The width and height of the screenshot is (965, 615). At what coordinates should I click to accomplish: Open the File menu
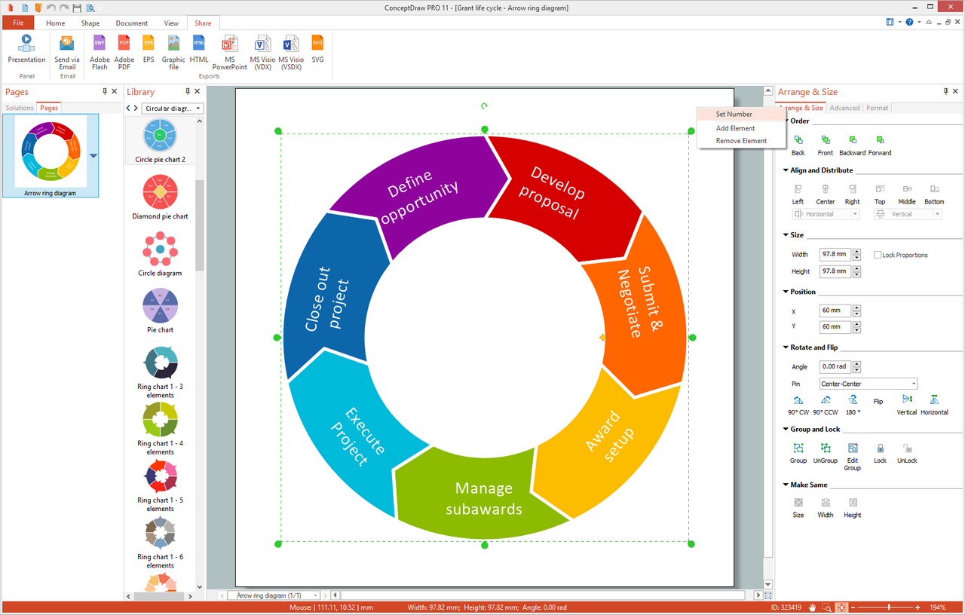point(18,23)
